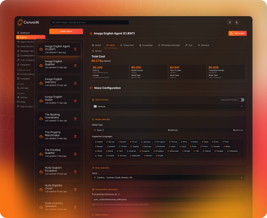This screenshot has width=267, height=218.
Task: Delete The Booking Coordinator agent
Action: tap(75, 119)
